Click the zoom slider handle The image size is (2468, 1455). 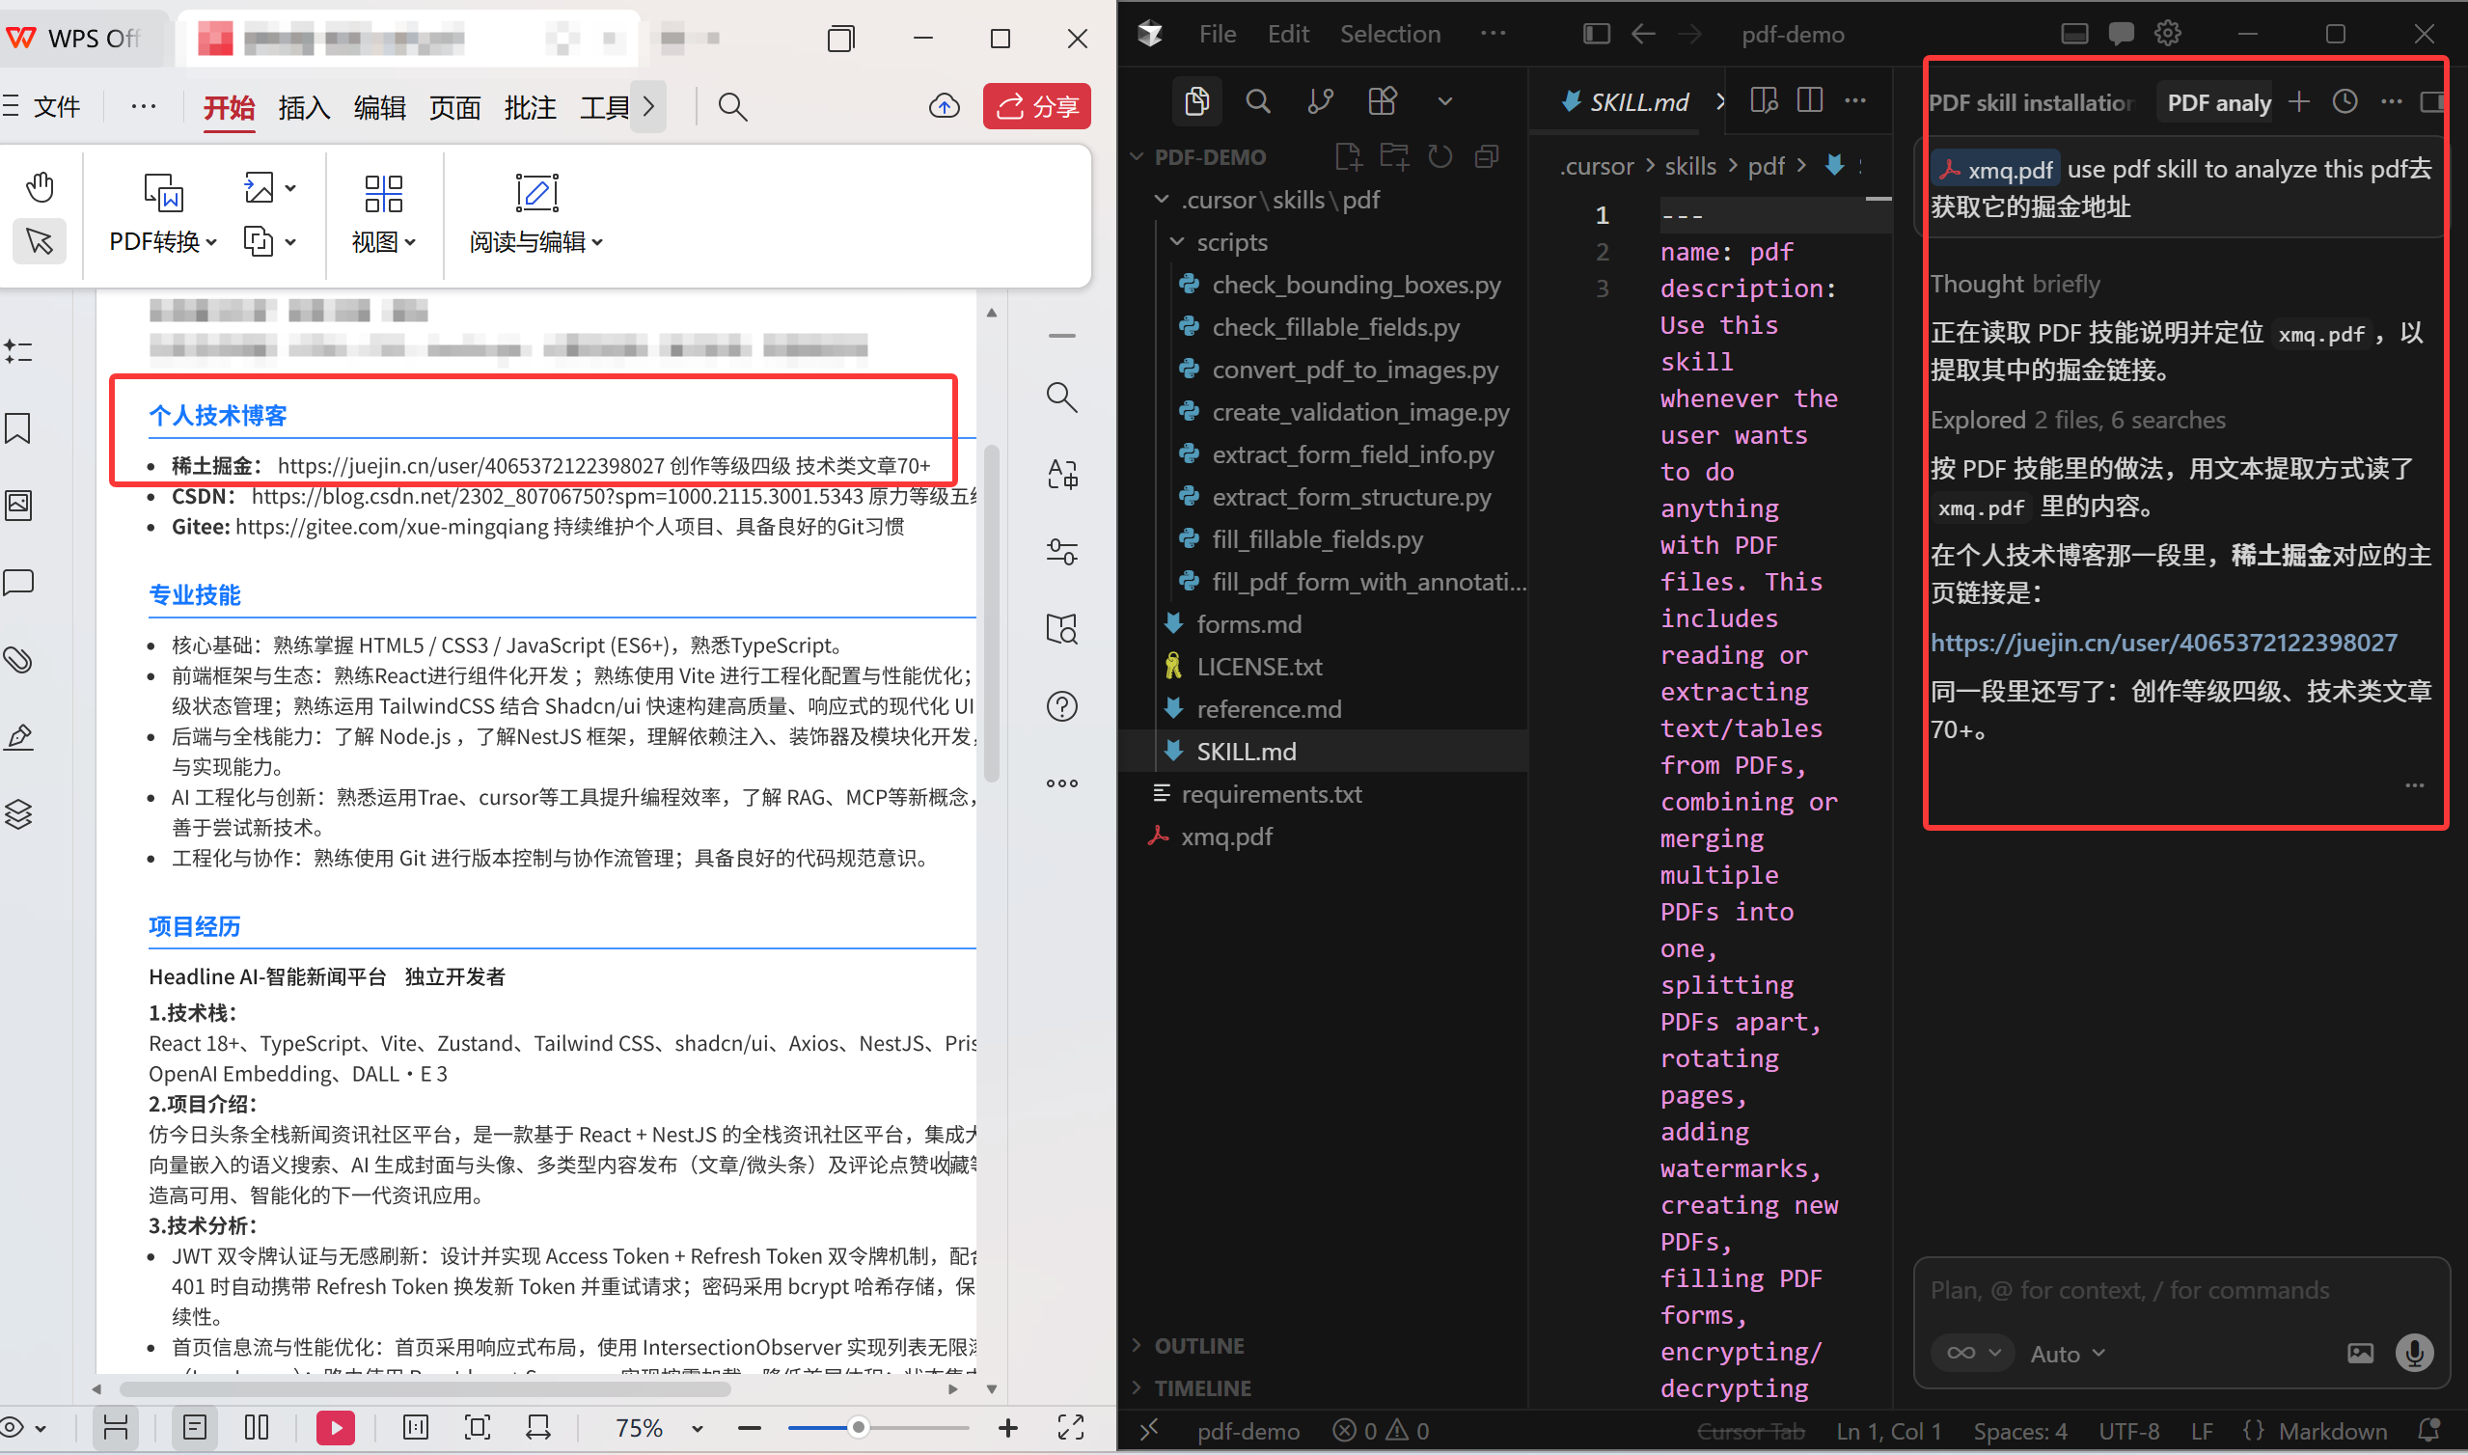(858, 1428)
